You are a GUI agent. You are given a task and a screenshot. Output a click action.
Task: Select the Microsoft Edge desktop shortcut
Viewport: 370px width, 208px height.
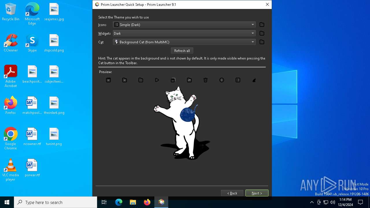[x=32, y=14]
